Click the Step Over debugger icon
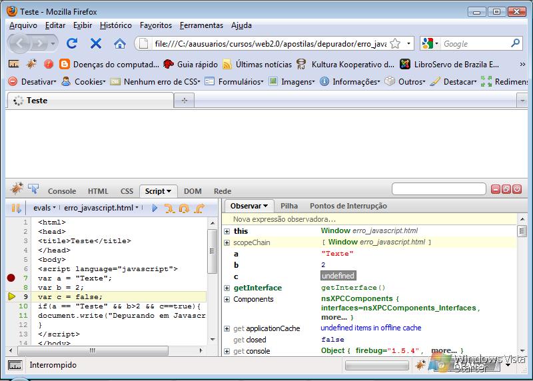 coord(184,208)
